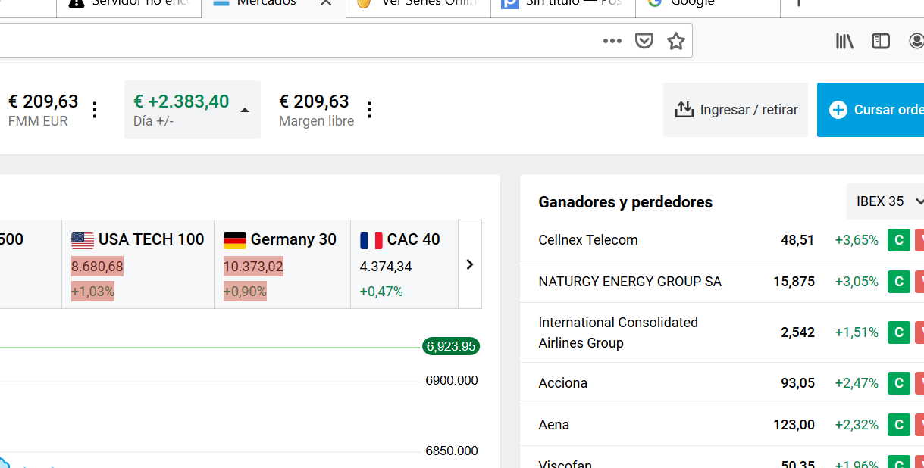Close the Mercados tab

(x=325, y=2)
